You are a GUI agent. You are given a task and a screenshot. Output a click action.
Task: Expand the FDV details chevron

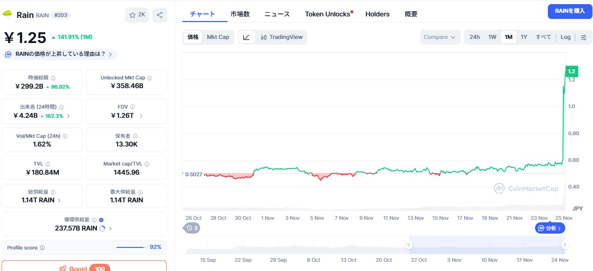tap(141, 116)
